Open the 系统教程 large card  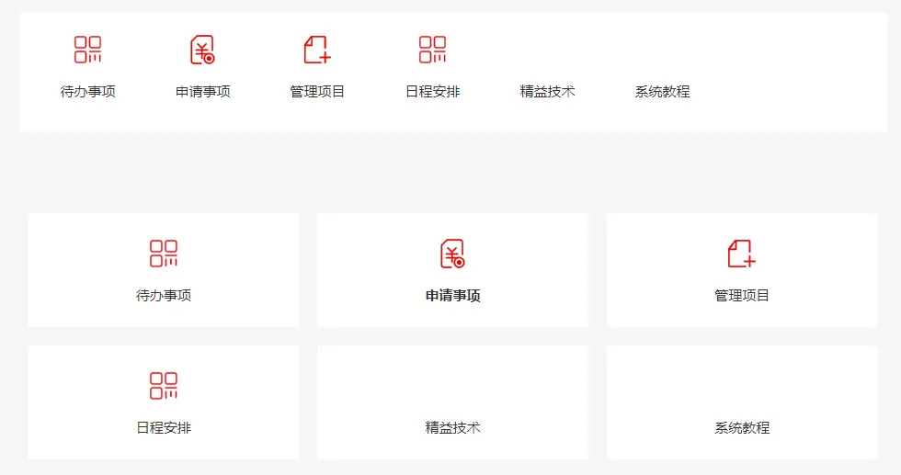[742, 404]
